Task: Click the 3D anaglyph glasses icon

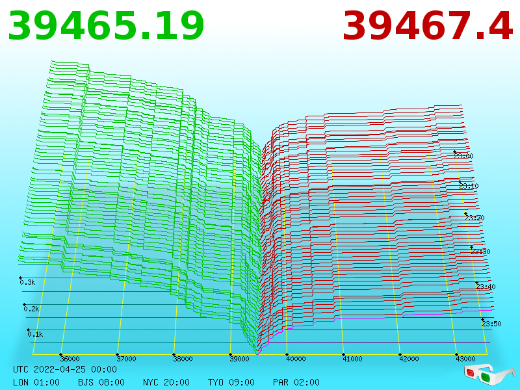Action: click(489, 374)
